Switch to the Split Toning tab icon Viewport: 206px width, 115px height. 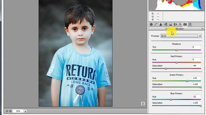pos(171,24)
